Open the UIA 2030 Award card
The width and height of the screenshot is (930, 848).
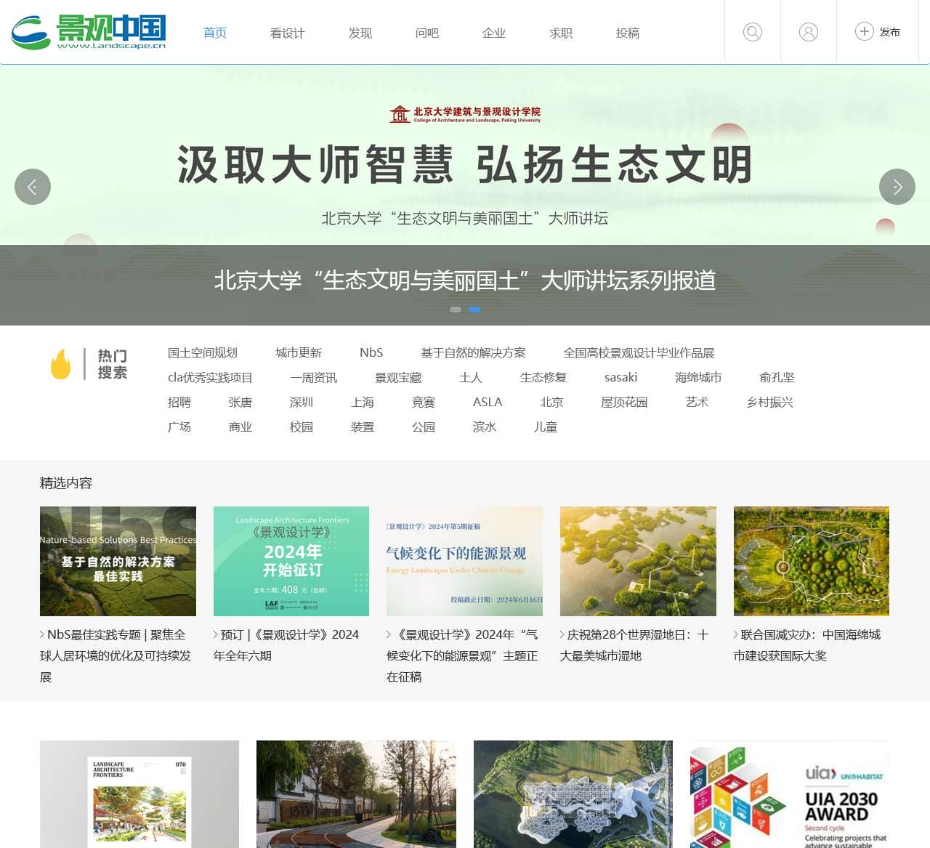click(790, 794)
